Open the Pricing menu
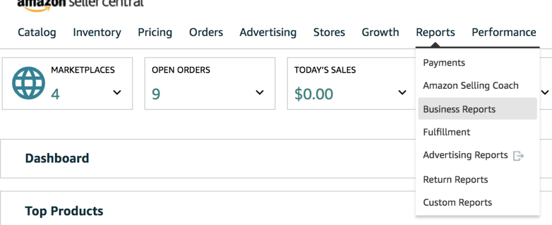This screenshot has height=225, width=552. pyautogui.click(x=155, y=32)
